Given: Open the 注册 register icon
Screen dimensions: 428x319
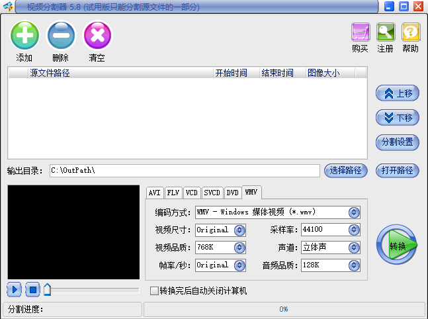Looking at the screenshot, I should [x=386, y=32].
